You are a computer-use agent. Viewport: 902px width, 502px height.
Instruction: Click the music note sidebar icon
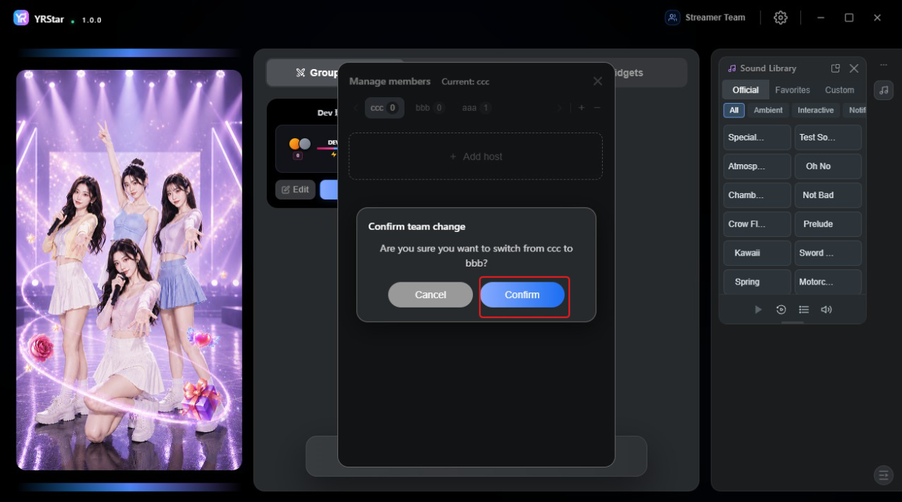pyautogui.click(x=884, y=90)
